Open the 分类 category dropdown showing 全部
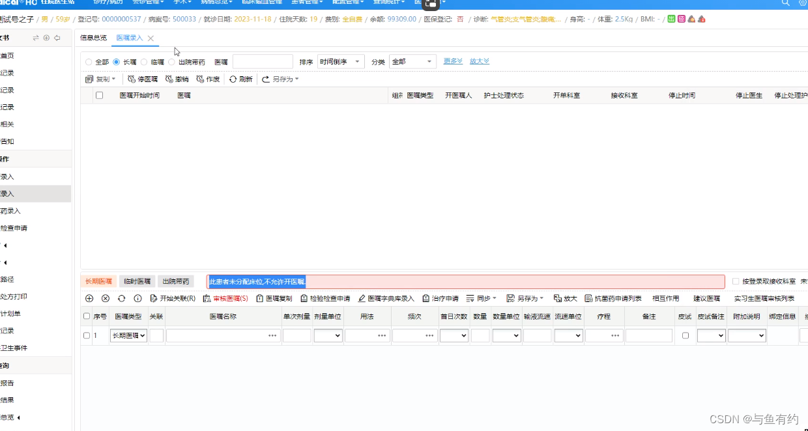 click(411, 61)
